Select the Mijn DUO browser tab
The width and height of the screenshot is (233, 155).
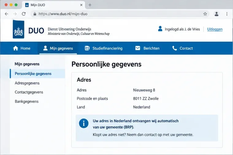[53, 5]
